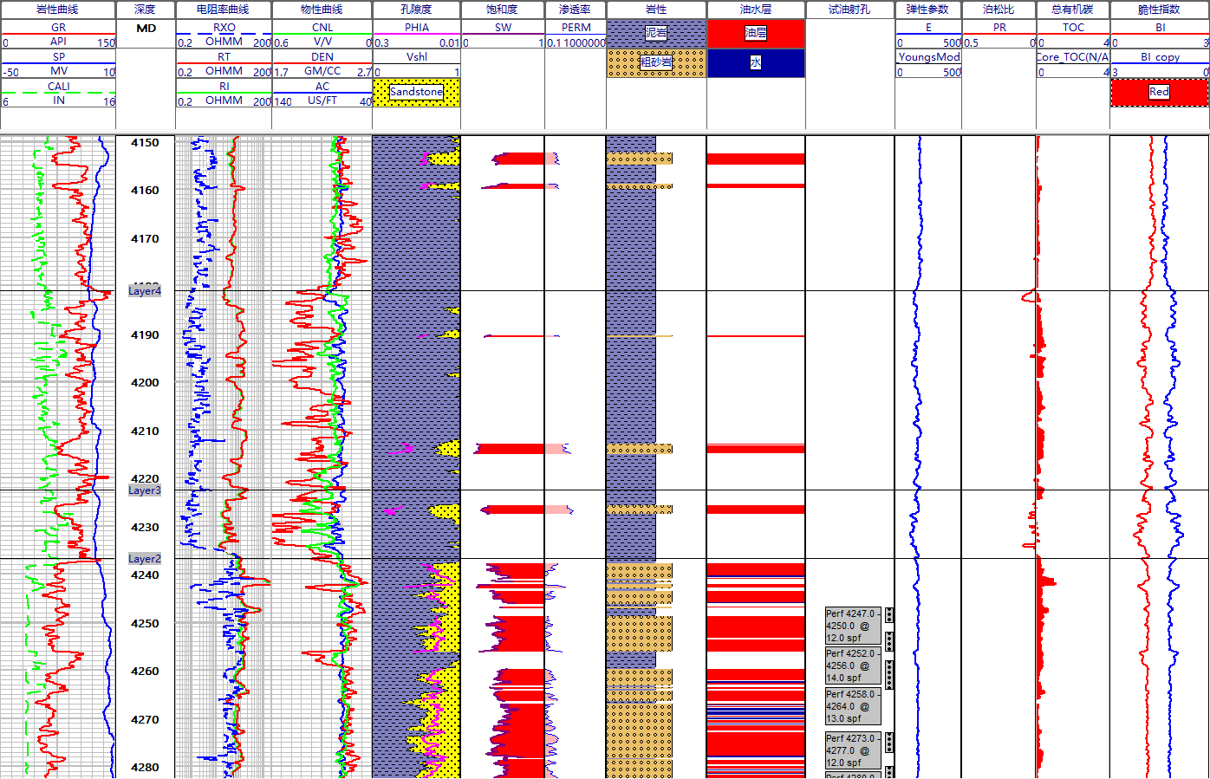Screen dimensions: 1210x779
Task: Click the YoungsMod curve header label
Action: pyautogui.click(x=929, y=57)
